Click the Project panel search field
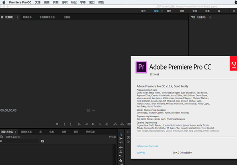Image resolution: width=237 pixels, height=165 pixels. [19, 141]
